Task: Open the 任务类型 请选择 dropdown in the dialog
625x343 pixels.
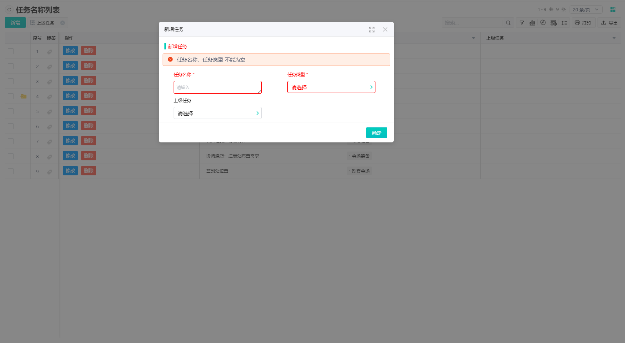Action: [331, 87]
